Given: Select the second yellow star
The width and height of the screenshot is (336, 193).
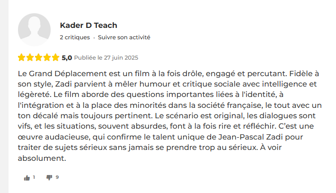Looking at the screenshot, I should (30, 57).
